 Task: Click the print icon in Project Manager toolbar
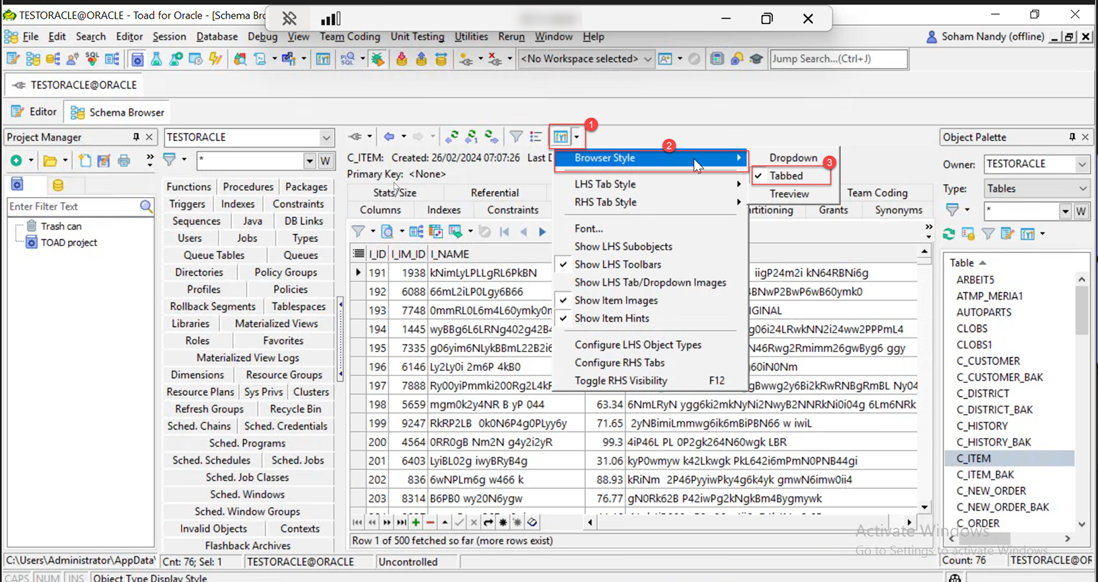(124, 161)
